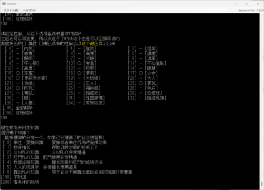Toggle trait [25] 褐色肌
The width and height of the screenshot is (264, 190).
pyautogui.click(x=83, y=88)
